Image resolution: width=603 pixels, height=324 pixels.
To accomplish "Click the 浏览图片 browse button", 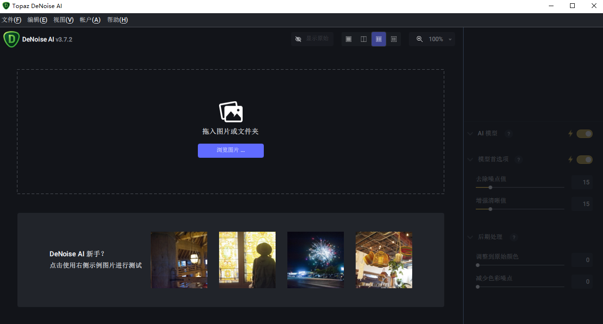I will coord(231,151).
